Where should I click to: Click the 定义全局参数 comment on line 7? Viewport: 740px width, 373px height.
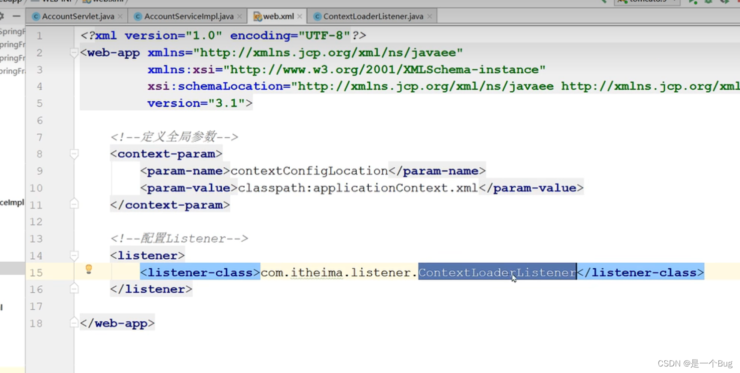tap(174, 137)
